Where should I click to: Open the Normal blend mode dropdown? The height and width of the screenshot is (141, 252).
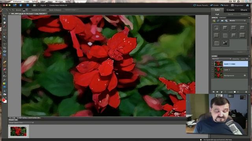tap(221, 59)
